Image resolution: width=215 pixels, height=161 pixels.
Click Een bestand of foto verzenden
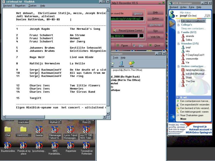click(195, 108)
